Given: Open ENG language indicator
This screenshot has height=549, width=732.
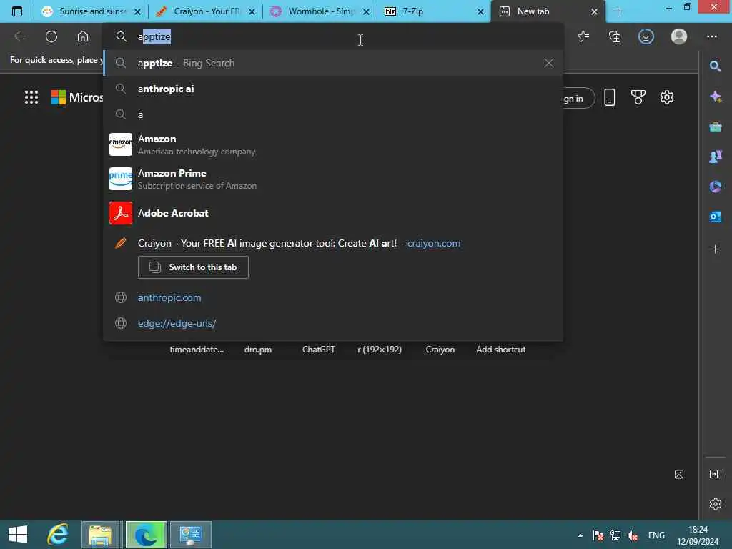Looking at the screenshot, I should [x=656, y=535].
